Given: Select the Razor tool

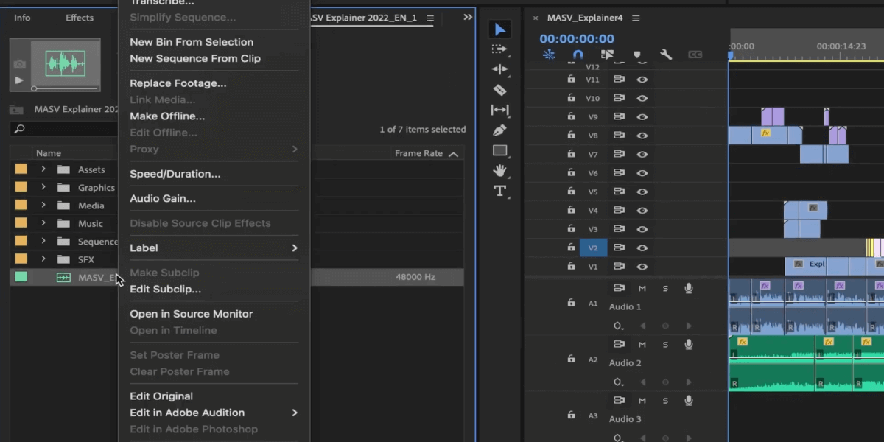Looking at the screenshot, I should [500, 90].
